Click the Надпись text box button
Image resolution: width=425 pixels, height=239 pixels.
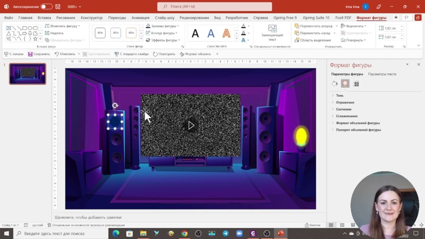[54, 33]
